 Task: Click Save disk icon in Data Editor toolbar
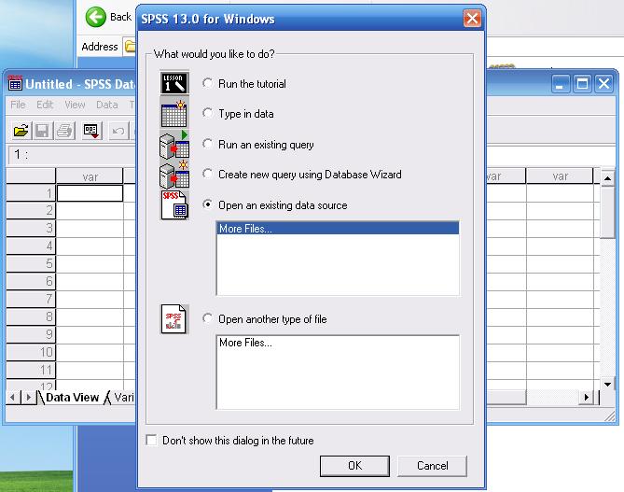click(42, 131)
